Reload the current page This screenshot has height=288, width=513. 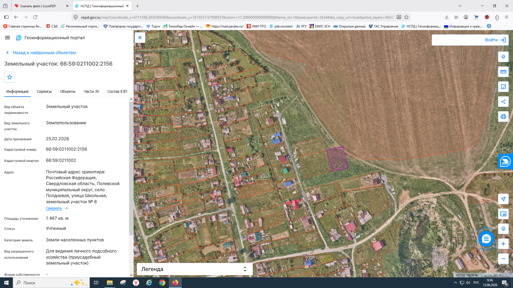coord(35,17)
